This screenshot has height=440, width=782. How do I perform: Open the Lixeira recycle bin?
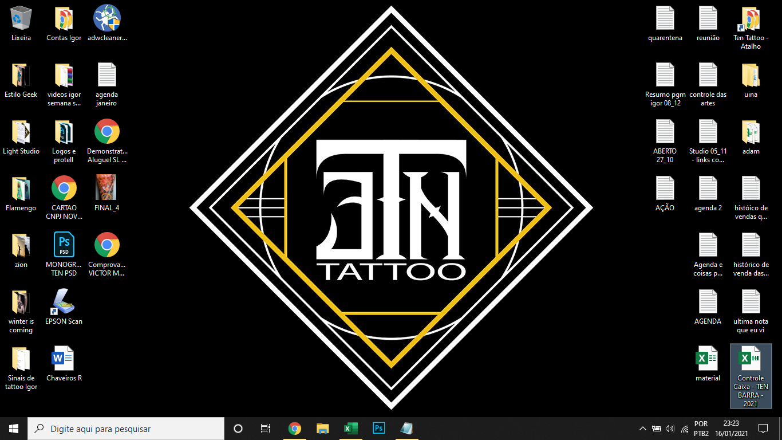click(21, 17)
